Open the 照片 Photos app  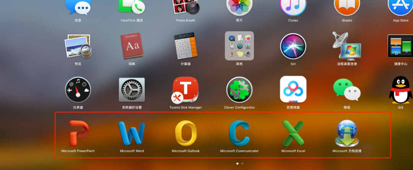(239, 7)
